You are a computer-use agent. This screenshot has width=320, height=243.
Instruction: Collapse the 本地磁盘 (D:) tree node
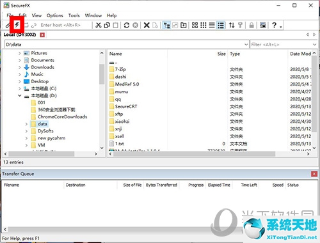pyautogui.click(x=20, y=95)
